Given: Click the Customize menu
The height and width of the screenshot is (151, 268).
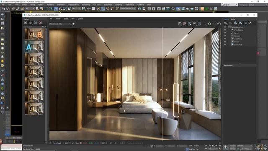Looking at the screenshot, I should pos(108,5).
